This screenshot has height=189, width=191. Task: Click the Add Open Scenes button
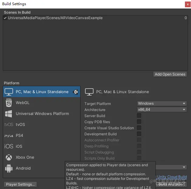coord(170,74)
